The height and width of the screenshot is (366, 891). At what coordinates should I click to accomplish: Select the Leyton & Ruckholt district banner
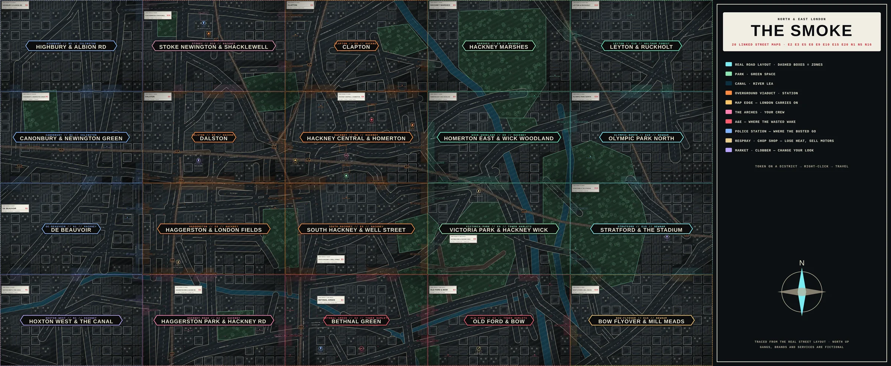point(641,46)
